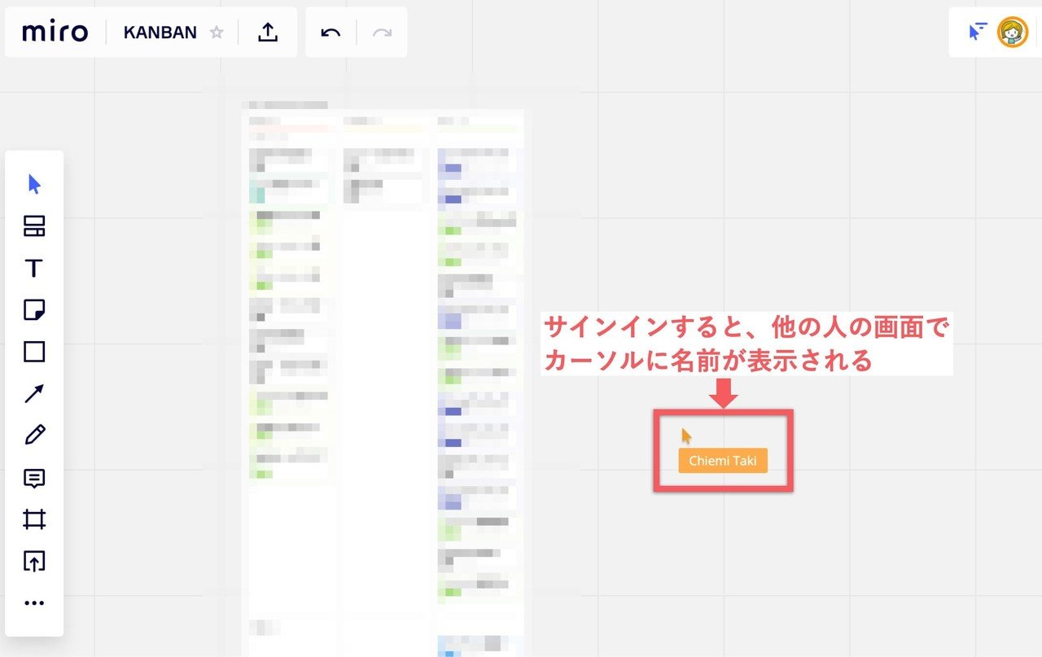Open the comment tool
The image size is (1042, 657).
(x=33, y=478)
